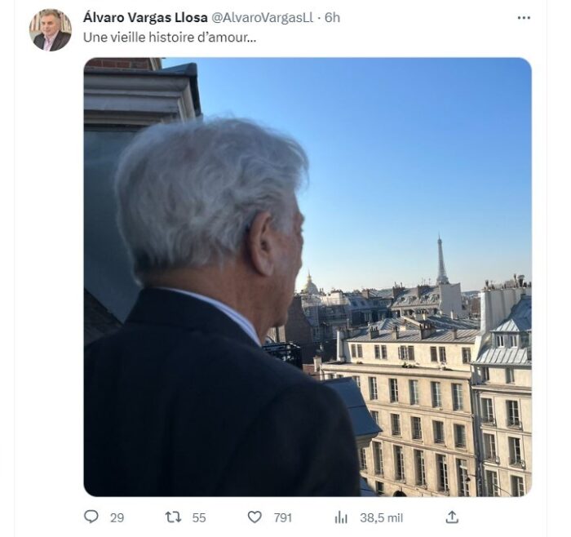Click the reply count 29
The image size is (571, 537).
click(117, 517)
